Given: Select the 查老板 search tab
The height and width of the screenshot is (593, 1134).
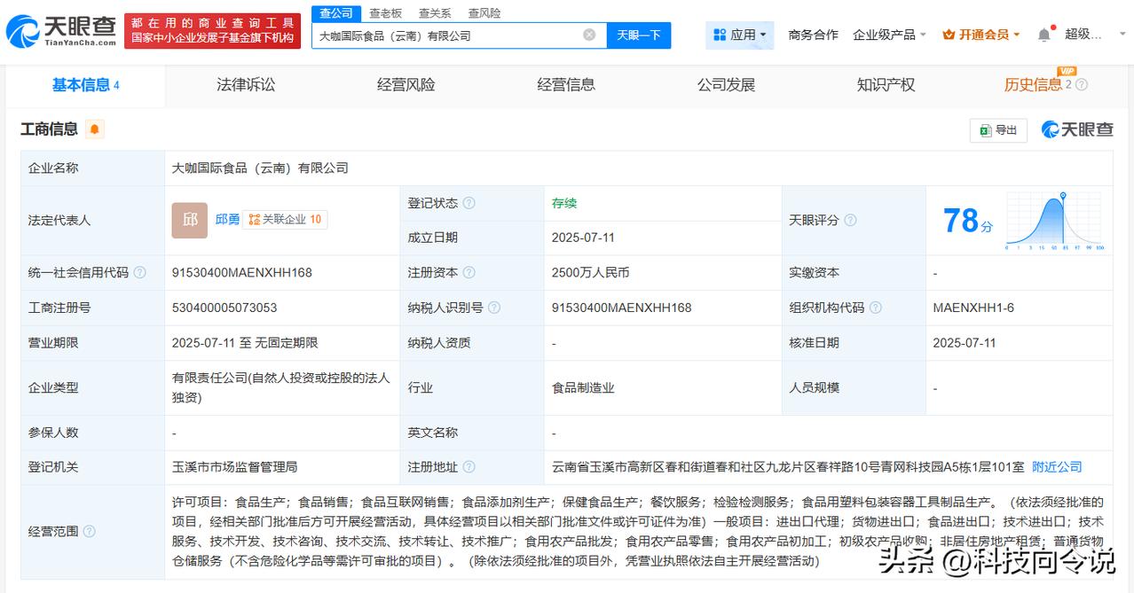Looking at the screenshot, I should tap(385, 13).
